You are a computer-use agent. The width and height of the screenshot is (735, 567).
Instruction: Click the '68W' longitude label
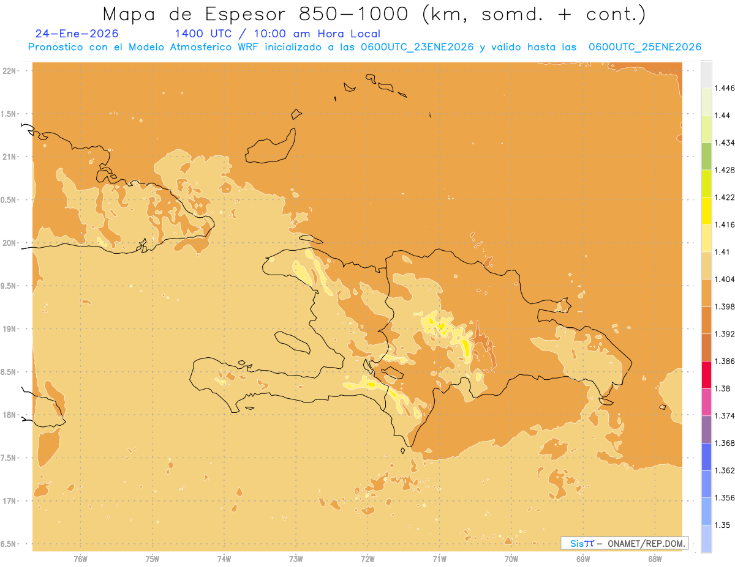pos(655,559)
